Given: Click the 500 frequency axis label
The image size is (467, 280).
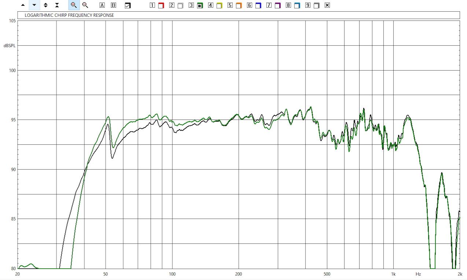Looking at the screenshot, I should 327,274.
